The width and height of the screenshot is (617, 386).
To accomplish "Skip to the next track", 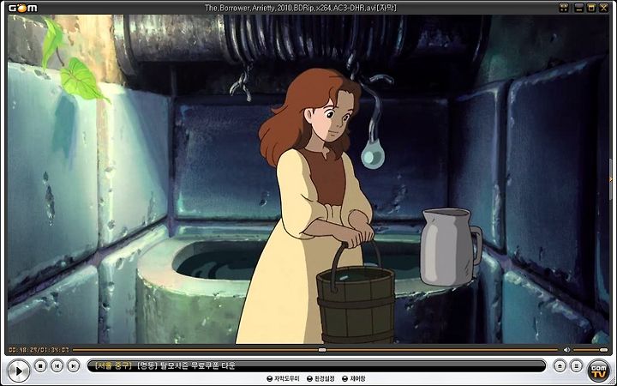I will point(73,366).
